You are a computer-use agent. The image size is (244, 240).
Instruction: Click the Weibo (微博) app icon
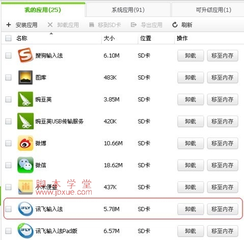(x=25, y=143)
